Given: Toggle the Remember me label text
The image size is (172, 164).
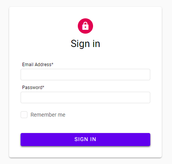Looking at the screenshot, I should pyautogui.click(x=48, y=115).
